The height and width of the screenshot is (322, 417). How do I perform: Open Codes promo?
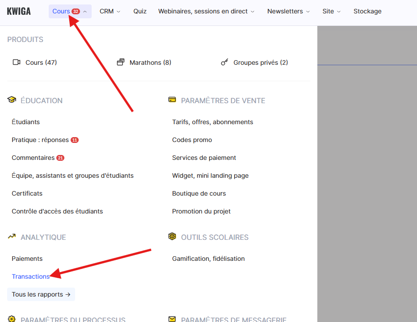point(192,140)
